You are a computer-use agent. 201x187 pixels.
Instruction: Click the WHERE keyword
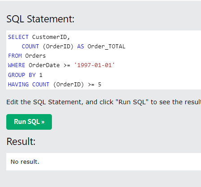(x=17, y=65)
